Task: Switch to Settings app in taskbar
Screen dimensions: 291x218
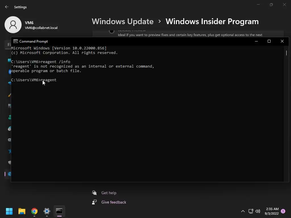Action: coord(47,211)
